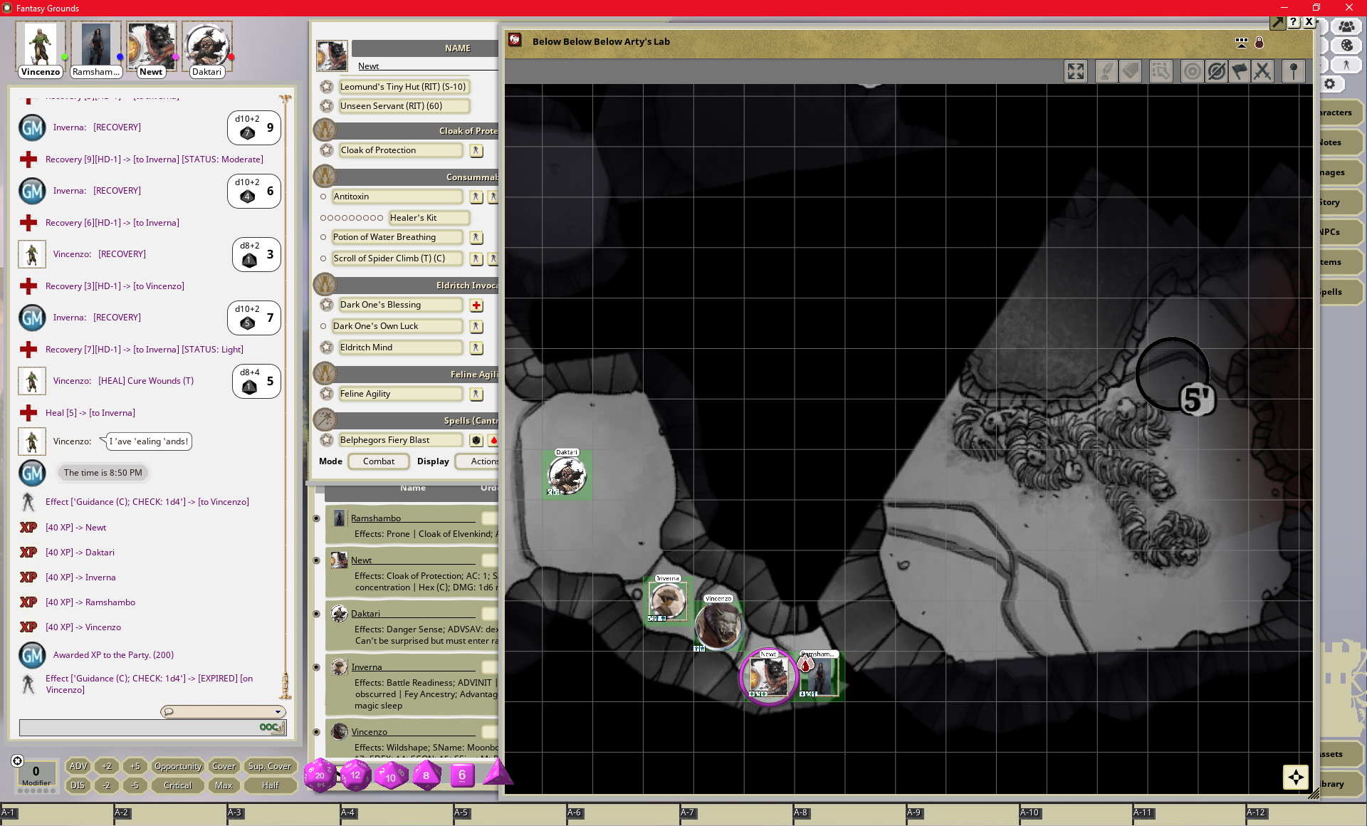1367x826 pixels.
Task: Collapse the Cloak of Protection group header icon
Action: 325,130
